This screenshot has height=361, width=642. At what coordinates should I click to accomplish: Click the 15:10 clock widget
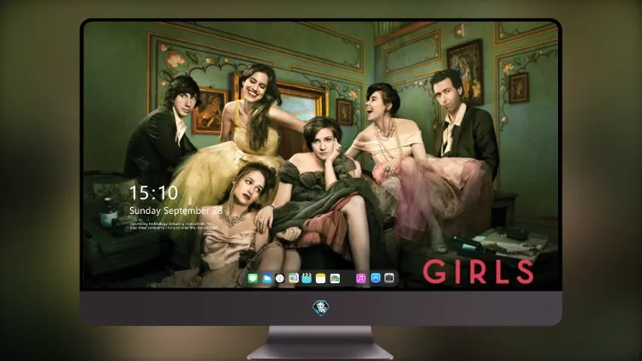tap(153, 192)
